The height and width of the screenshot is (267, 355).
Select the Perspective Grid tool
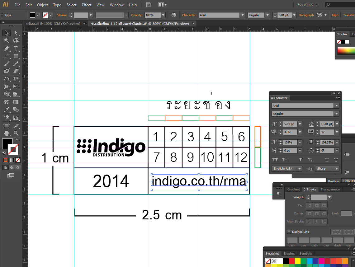click(16, 94)
